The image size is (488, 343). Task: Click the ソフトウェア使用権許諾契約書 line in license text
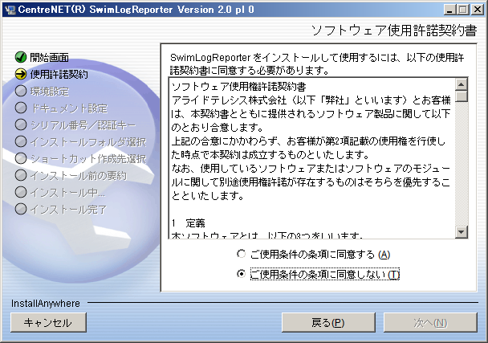pos(238,86)
